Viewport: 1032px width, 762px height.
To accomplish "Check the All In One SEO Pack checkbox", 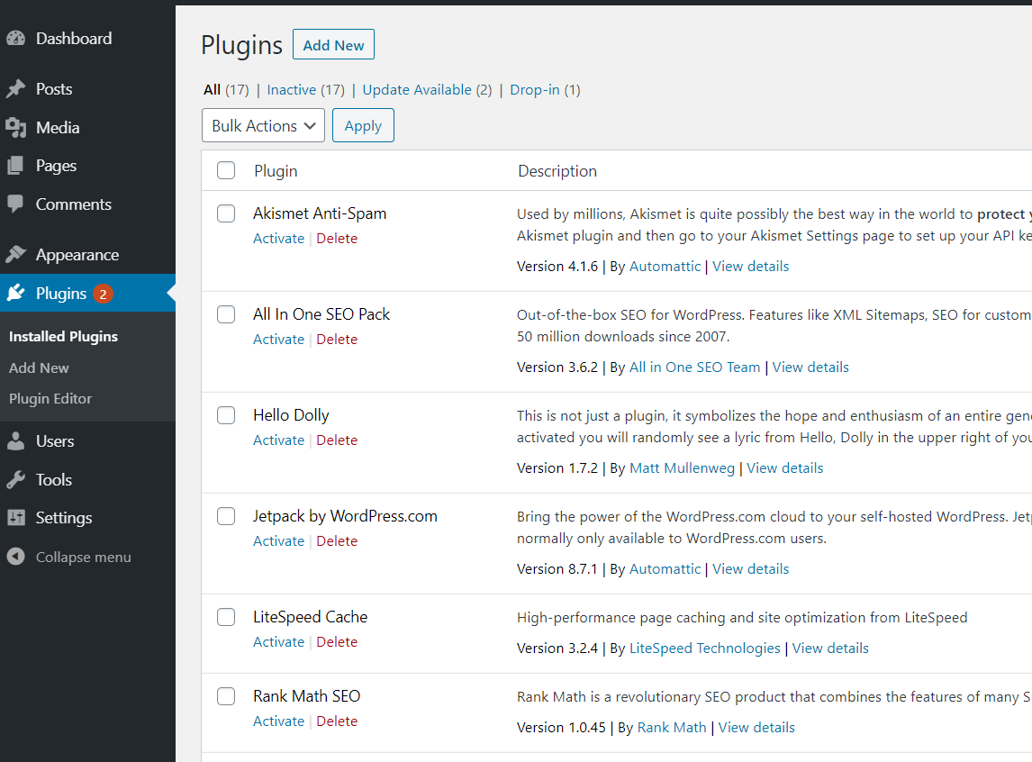I will coord(226,313).
